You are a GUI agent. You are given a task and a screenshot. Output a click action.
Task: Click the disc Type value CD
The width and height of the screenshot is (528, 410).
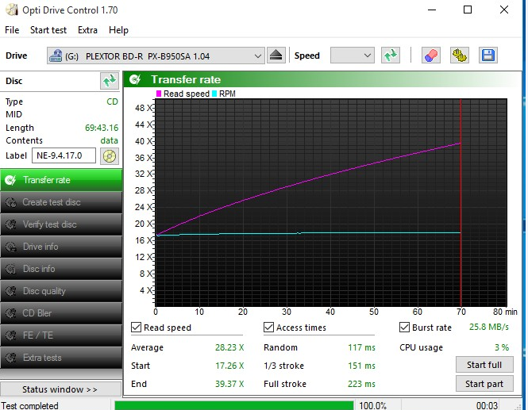point(112,102)
